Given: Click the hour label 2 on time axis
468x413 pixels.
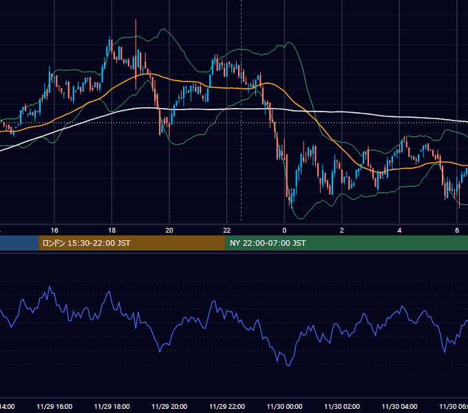Looking at the screenshot, I should tap(342, 231).
